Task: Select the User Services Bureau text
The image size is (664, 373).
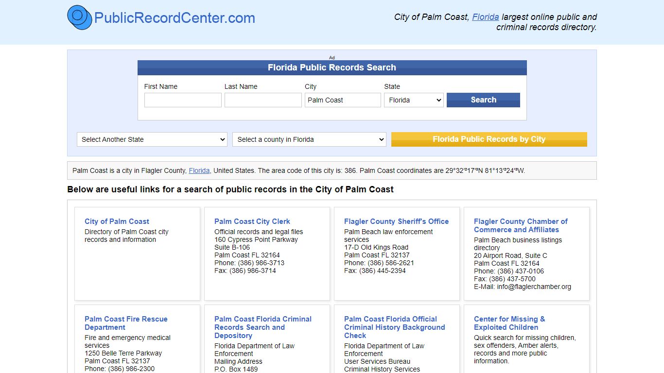Action: [x=377, y=361]
